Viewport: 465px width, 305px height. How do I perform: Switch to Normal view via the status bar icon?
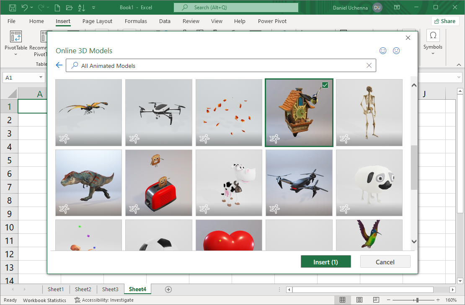[x=342, y=300]
